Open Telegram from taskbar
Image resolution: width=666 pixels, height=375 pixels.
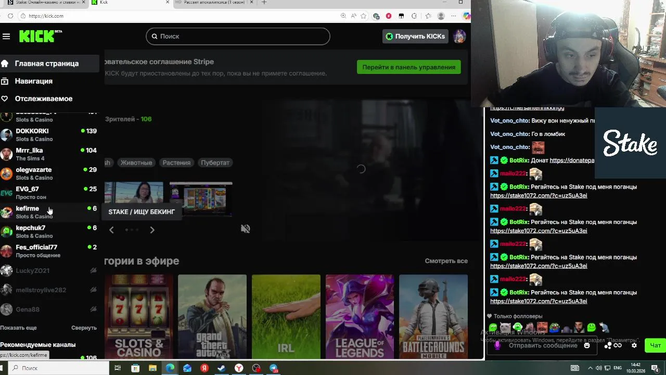(274, 368)
